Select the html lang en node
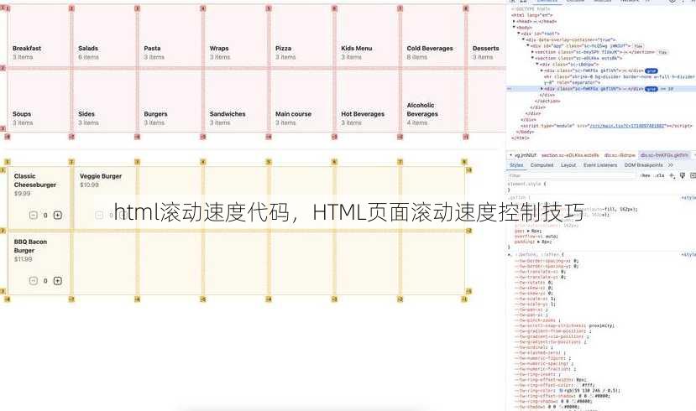The height and width of the screenshot is (411, 696). pyautogui.click(x=531, y=15)
